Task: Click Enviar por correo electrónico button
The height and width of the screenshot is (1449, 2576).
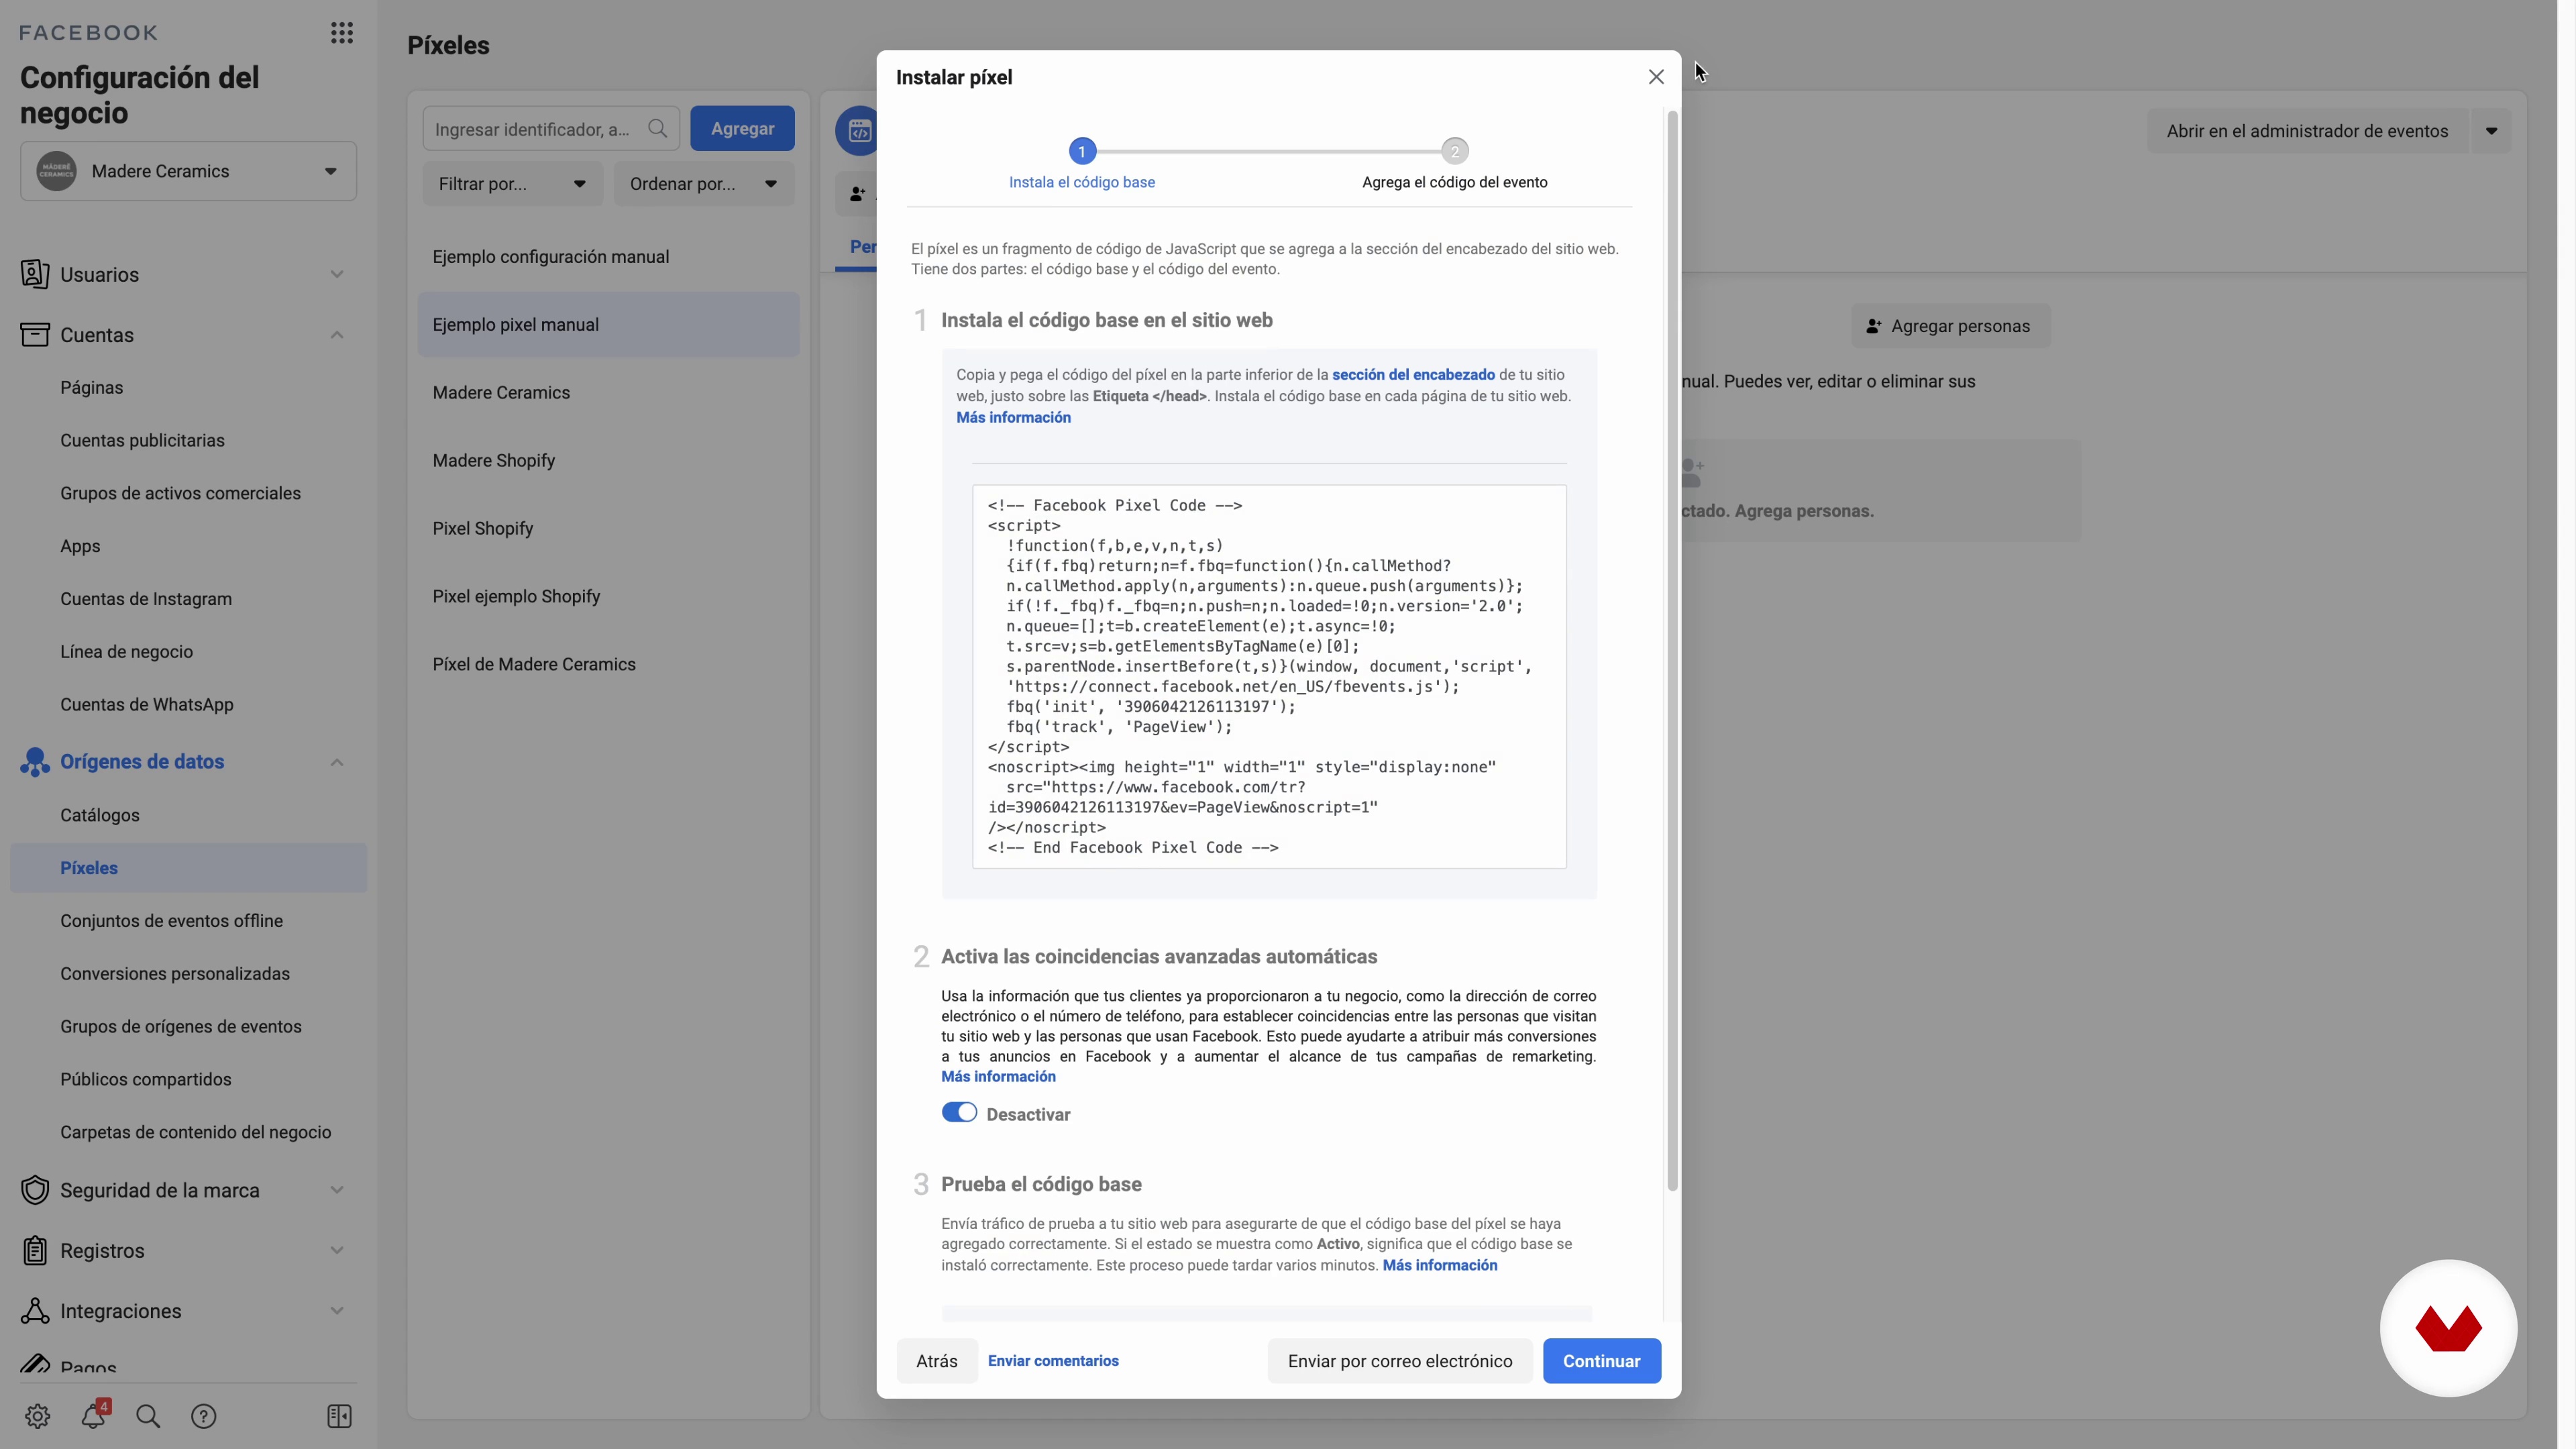Action: pyautogui.click(x=1400, y=1361)
